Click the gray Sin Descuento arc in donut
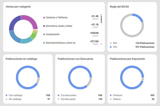This screenshot has width=160, height=106. click(x=90, y=82)
